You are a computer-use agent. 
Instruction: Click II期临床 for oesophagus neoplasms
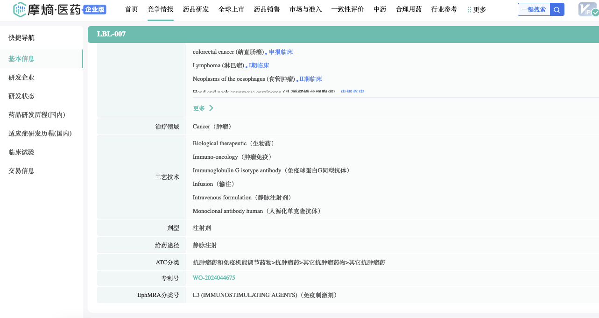tap(310, 79)
